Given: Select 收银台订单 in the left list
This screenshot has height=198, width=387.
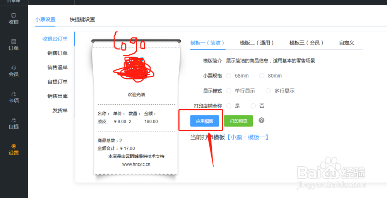Looking at the screenshot, I should coord(55,39).
